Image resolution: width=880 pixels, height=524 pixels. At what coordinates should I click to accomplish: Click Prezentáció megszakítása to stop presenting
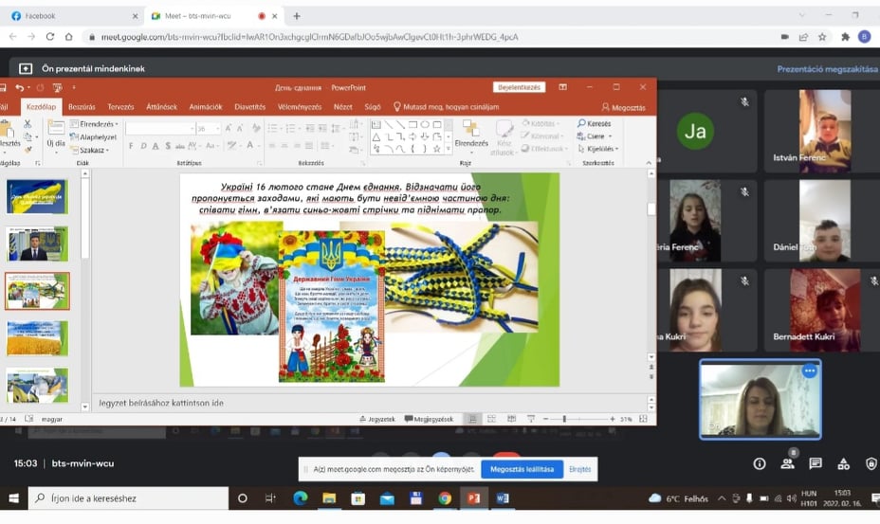point(826,69)
